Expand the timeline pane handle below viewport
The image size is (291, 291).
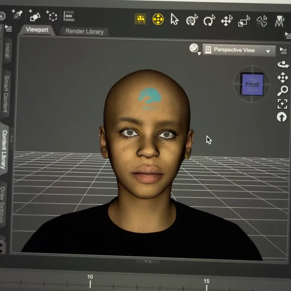(148, 261)
